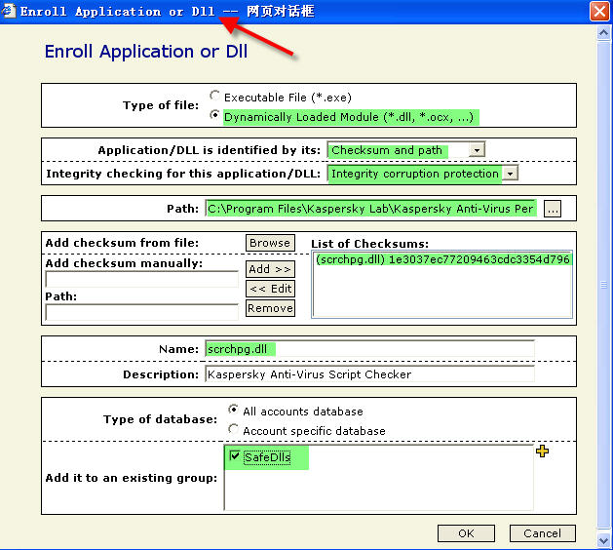The image size is (613, 550).
Task: Uncheck the SafeDlls group checkbox
Action: click(x=235, y=455)
